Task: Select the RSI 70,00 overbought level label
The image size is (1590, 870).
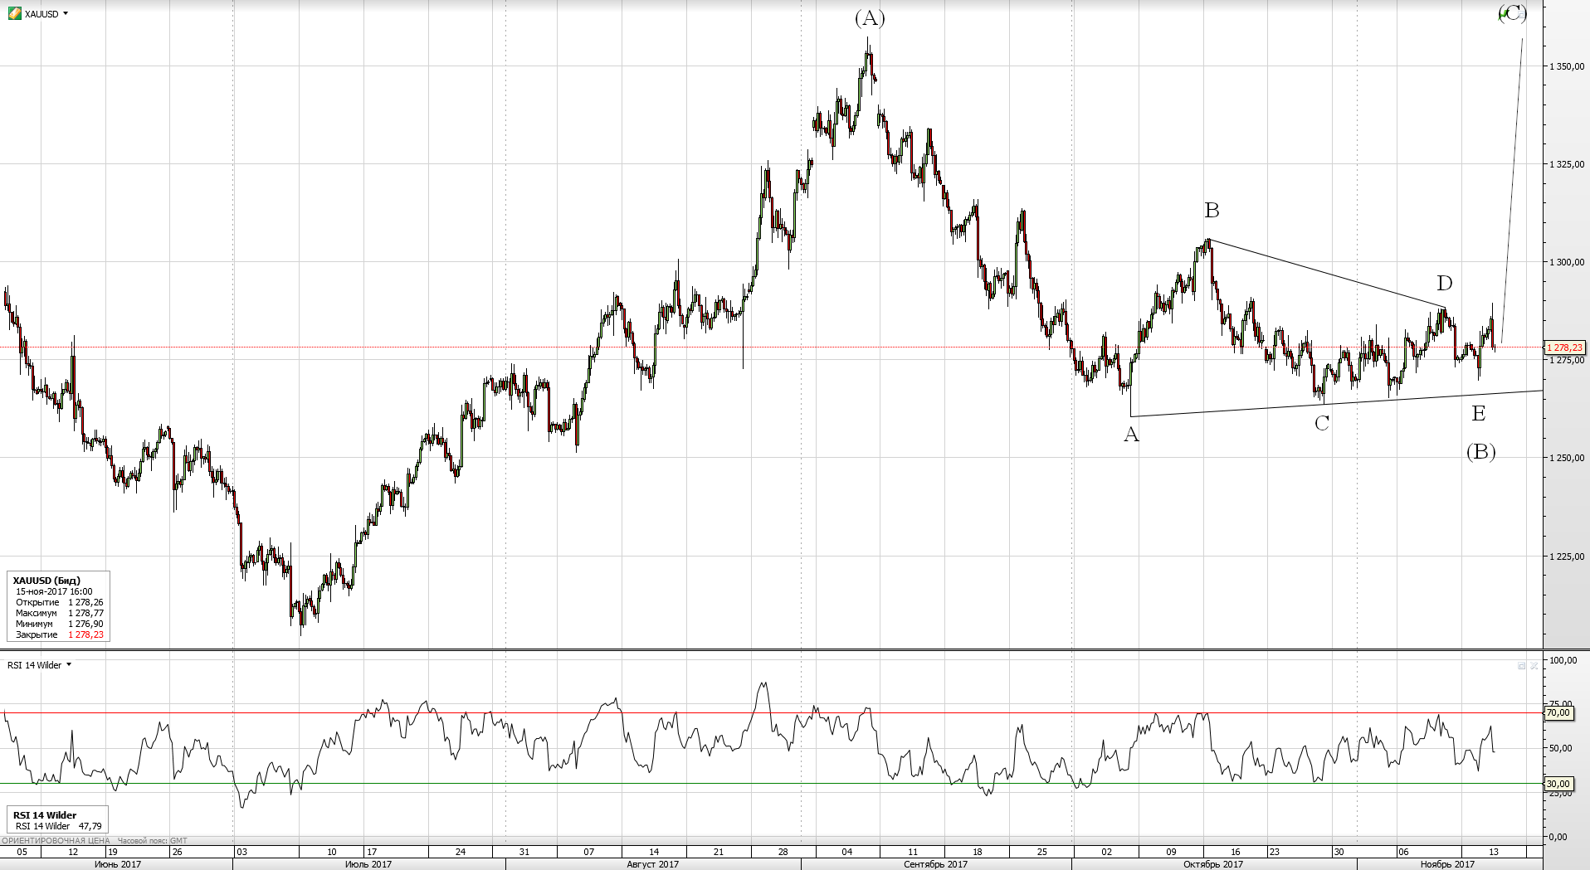Action: click(1558, 712)
